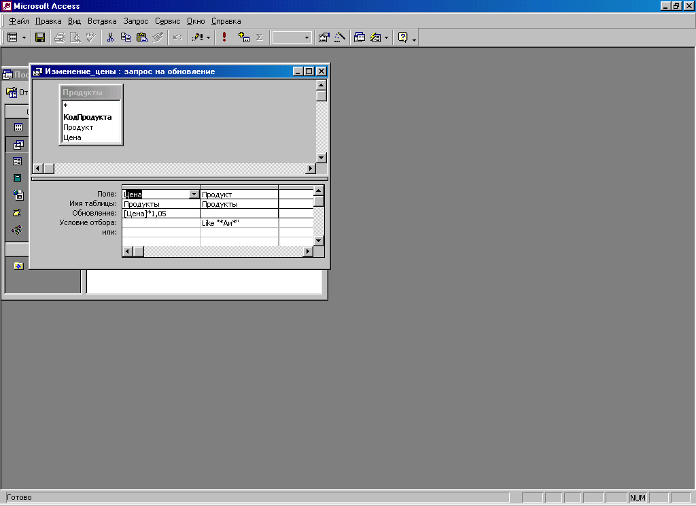
Task: Toggle Totals sigma icon
Action: [260, 38]
